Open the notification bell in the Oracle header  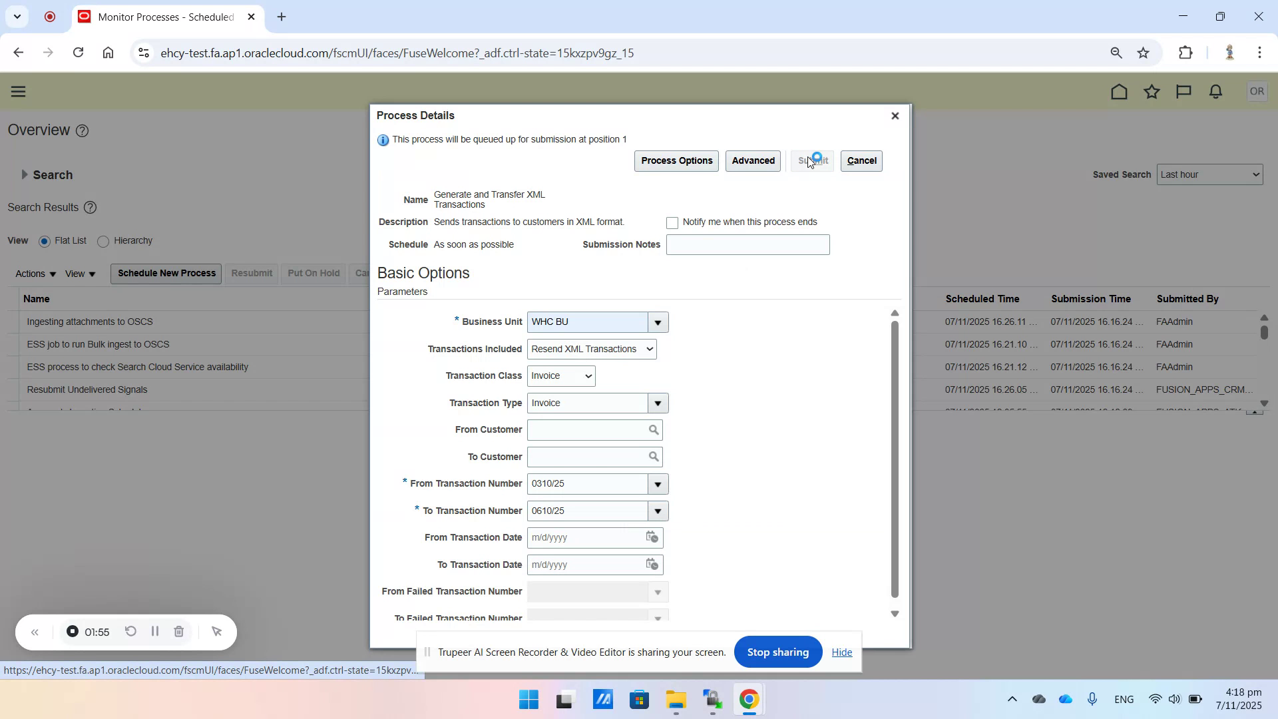pyautogui.click(x=1215, y=91)
